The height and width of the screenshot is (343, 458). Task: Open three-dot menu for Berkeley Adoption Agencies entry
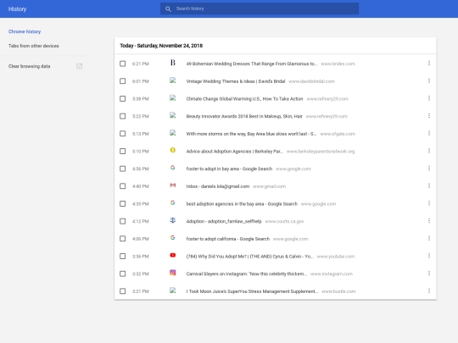coord(429,151)
